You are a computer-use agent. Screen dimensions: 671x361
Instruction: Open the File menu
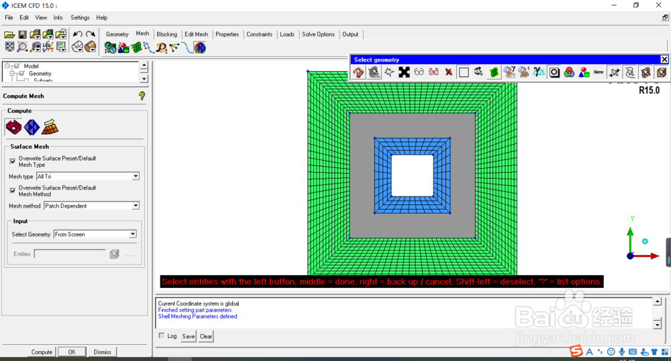pos(9,17)
